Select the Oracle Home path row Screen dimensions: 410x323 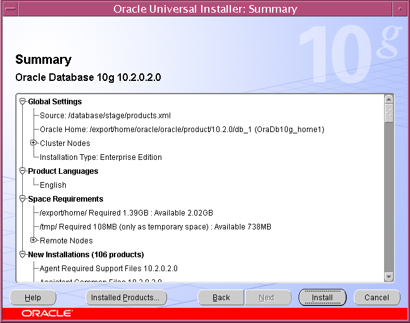(182, 130)
